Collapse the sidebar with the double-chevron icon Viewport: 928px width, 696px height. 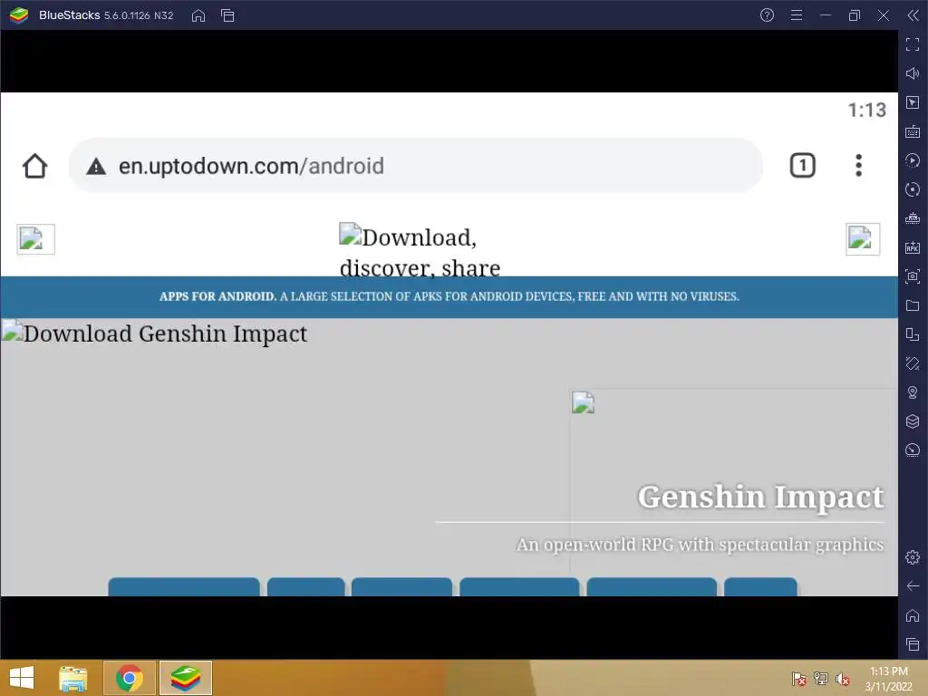click(x=913, y=15)
